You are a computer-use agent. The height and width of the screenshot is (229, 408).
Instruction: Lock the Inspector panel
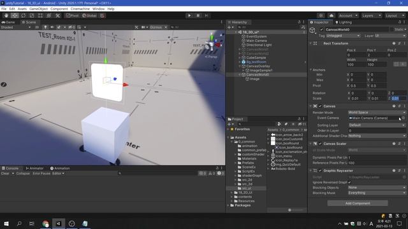[x=400, y=22]
